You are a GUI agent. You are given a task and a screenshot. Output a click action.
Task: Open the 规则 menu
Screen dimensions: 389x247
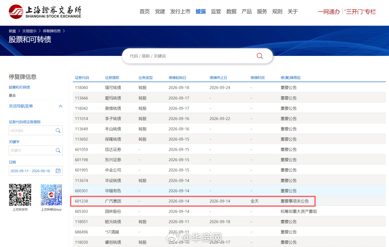[277, 12]
